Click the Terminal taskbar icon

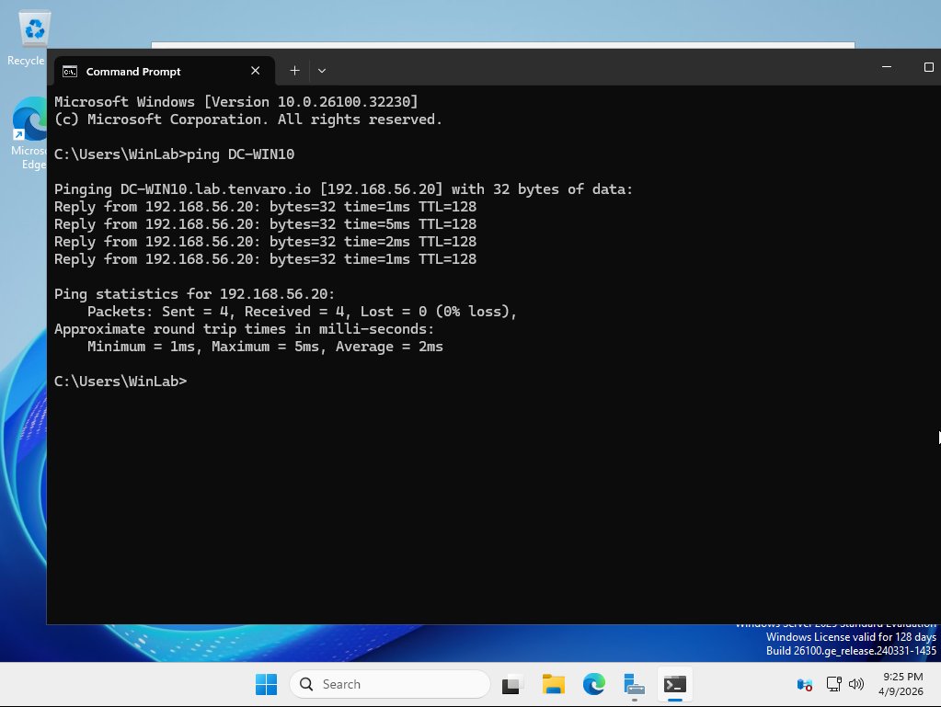(x=674, y=684)
